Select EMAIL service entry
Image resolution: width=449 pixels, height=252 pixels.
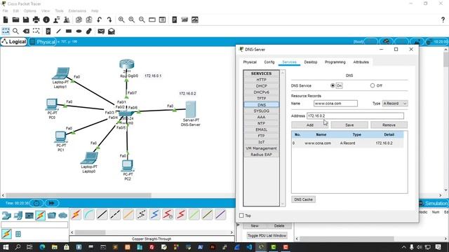(x=262, y=129)
